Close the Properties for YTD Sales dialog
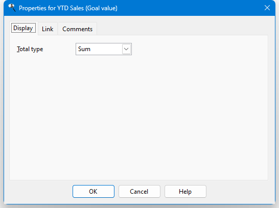 (267, 8)
